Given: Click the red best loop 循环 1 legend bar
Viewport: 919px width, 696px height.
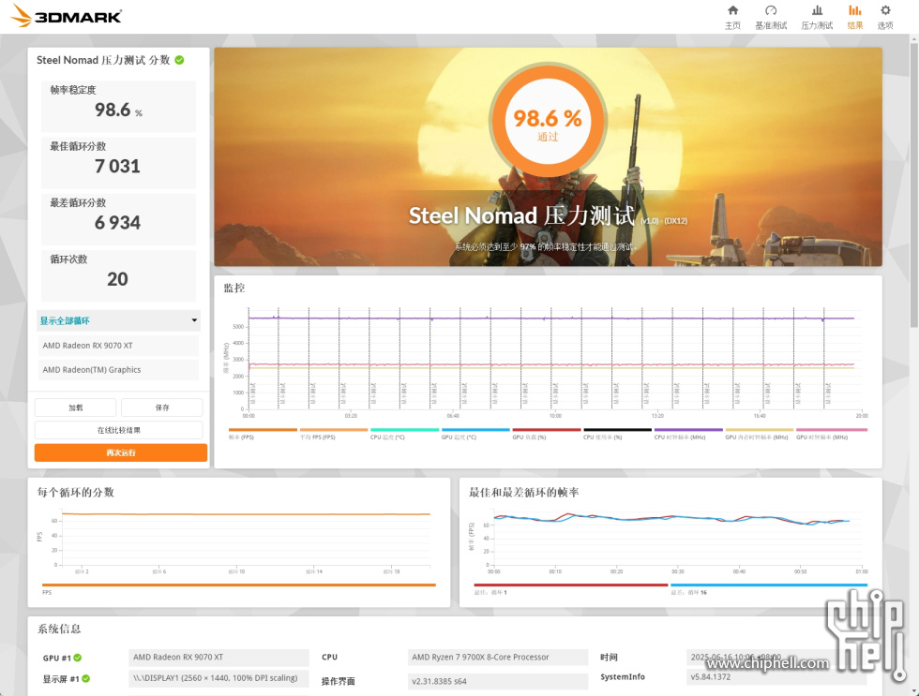Looking at the screenshot, I should tap(571, 585).
